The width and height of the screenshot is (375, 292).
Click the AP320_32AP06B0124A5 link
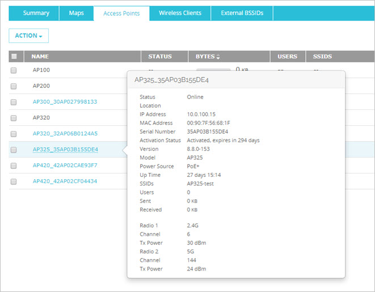pyautogui.click(x=65, y=134)
